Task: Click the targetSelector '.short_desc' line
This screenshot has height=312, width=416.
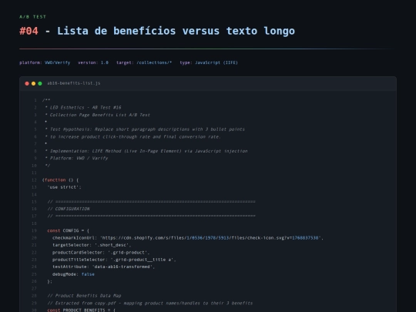Action: [x=92, y=245]
